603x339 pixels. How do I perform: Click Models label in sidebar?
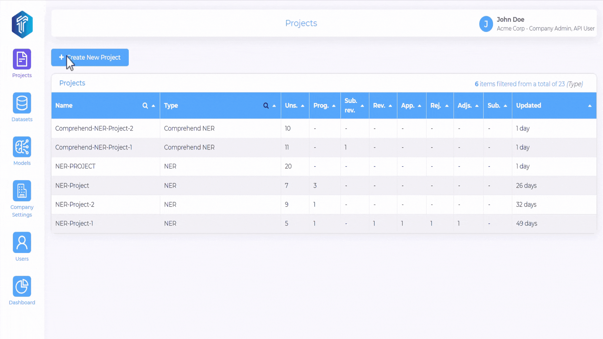(x=22, y=163)
